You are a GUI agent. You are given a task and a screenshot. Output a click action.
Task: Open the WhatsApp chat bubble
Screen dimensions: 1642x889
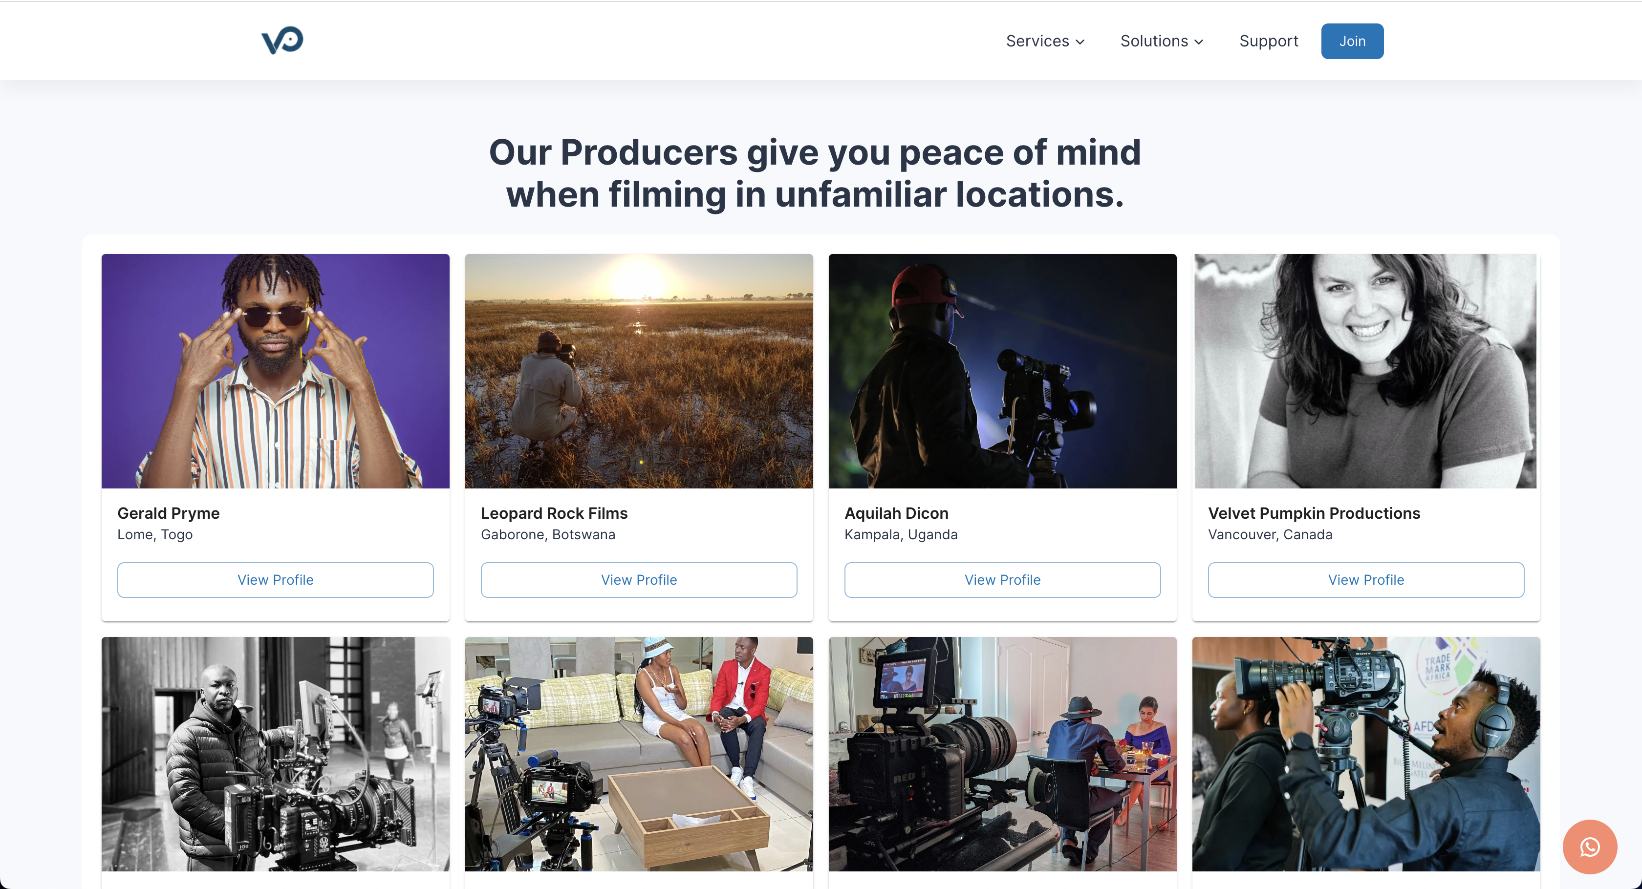pos(1590,847)
